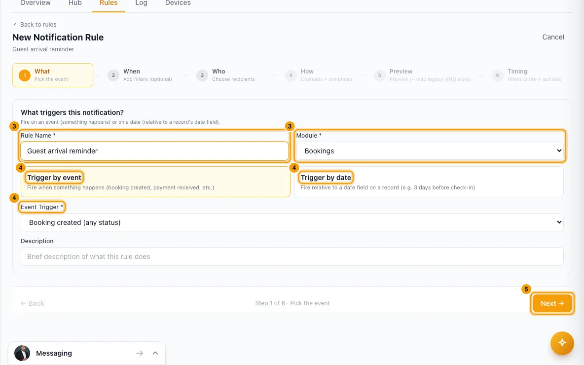
Task: Click the "New Notification Rule" heading
Action: (58, 37)
